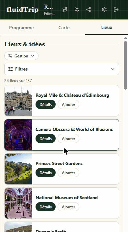Switch to the Programme tab
The height and width of the screenshot is (232, 128).
(21, 28)
